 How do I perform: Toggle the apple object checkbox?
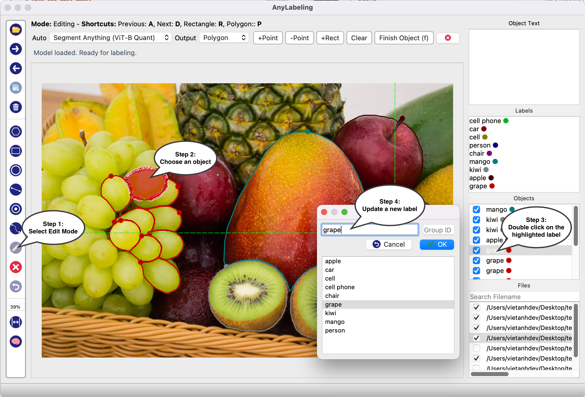[x=476, y=240]
